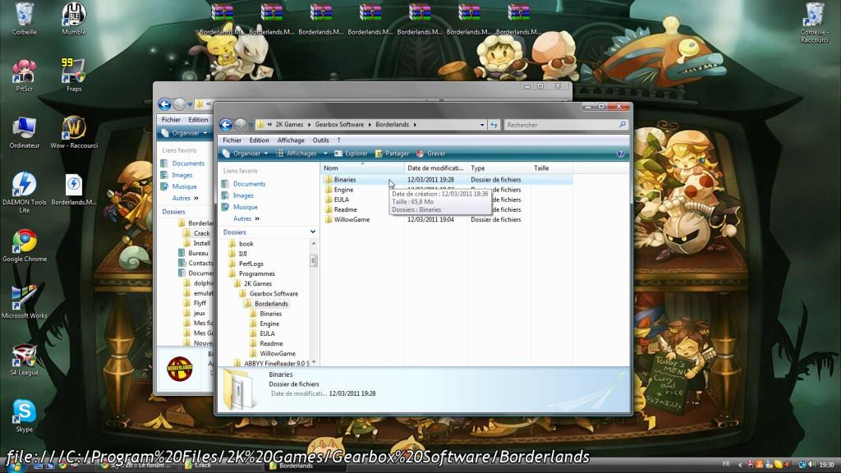
Task: Sort files by the Nom column
Action: [x=362, y=168]
